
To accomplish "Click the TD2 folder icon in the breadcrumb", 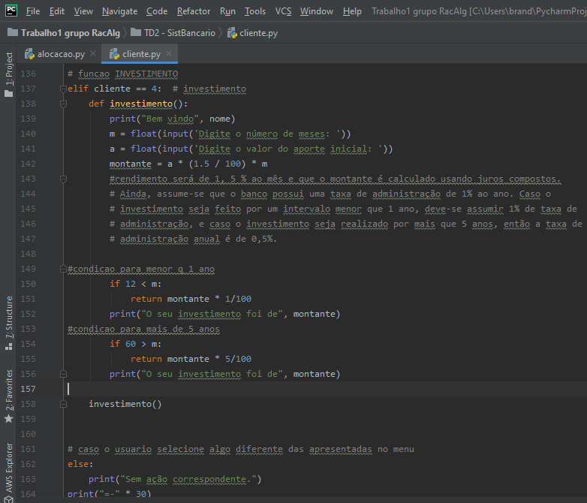I will [x=136, y=32].
